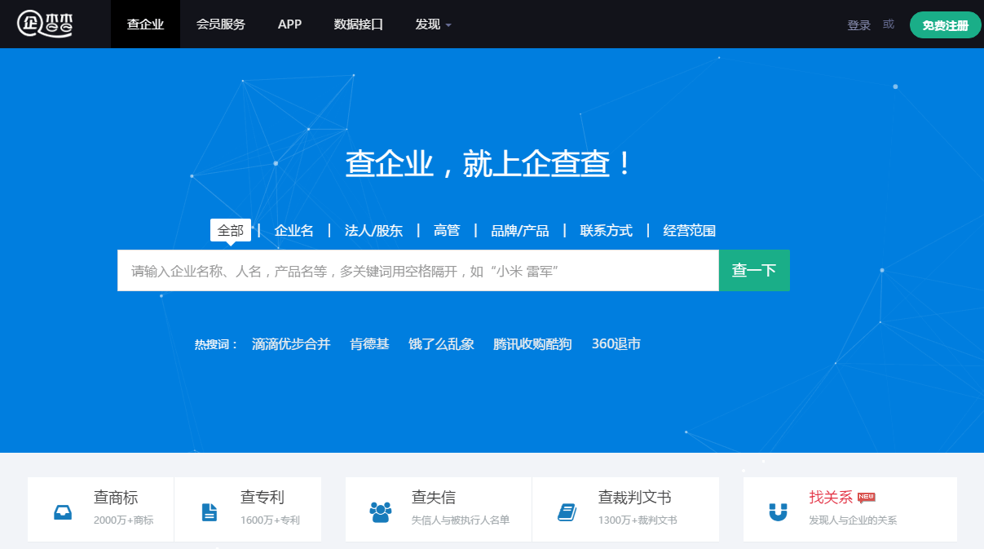Expand the 发现 dropdown menu
The height and width of the screenshot is (549, 984).
(x=431, y=24)
